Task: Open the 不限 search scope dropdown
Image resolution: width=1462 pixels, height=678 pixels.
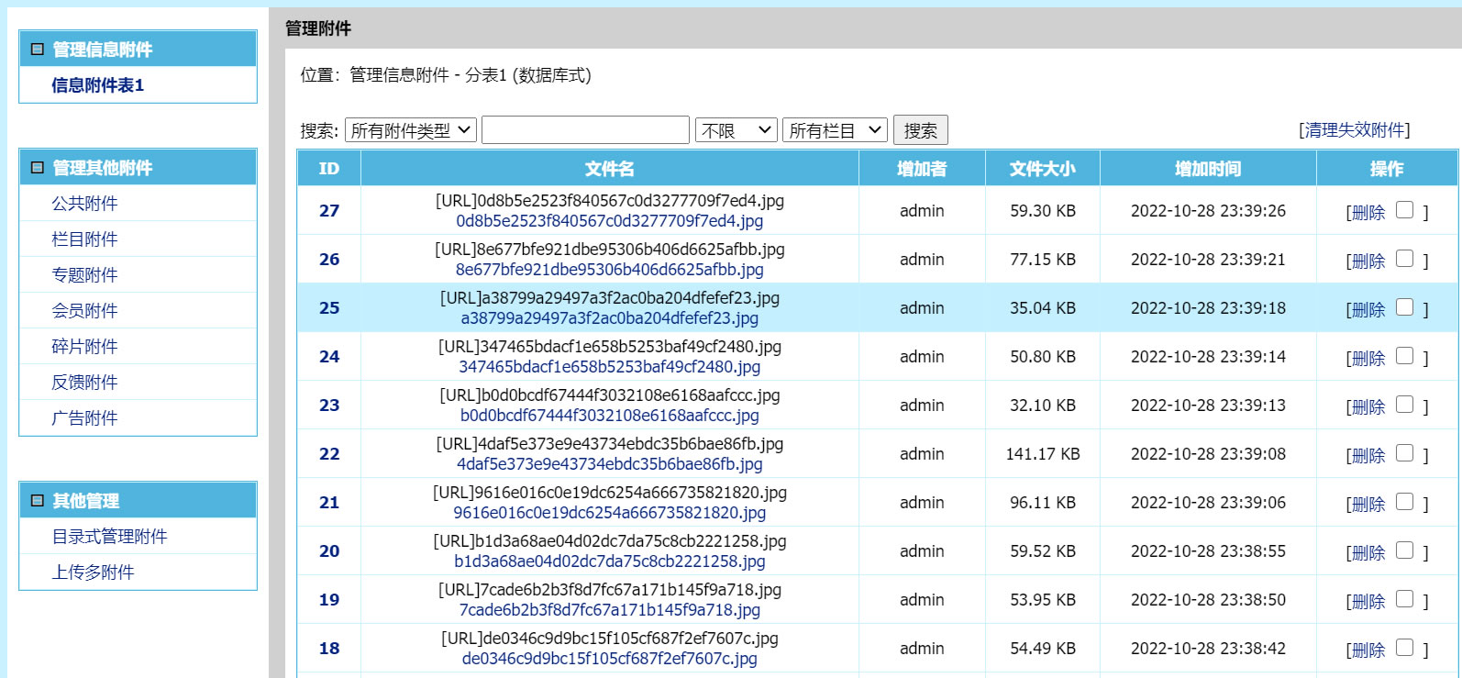Action: [x=737, y=130]
